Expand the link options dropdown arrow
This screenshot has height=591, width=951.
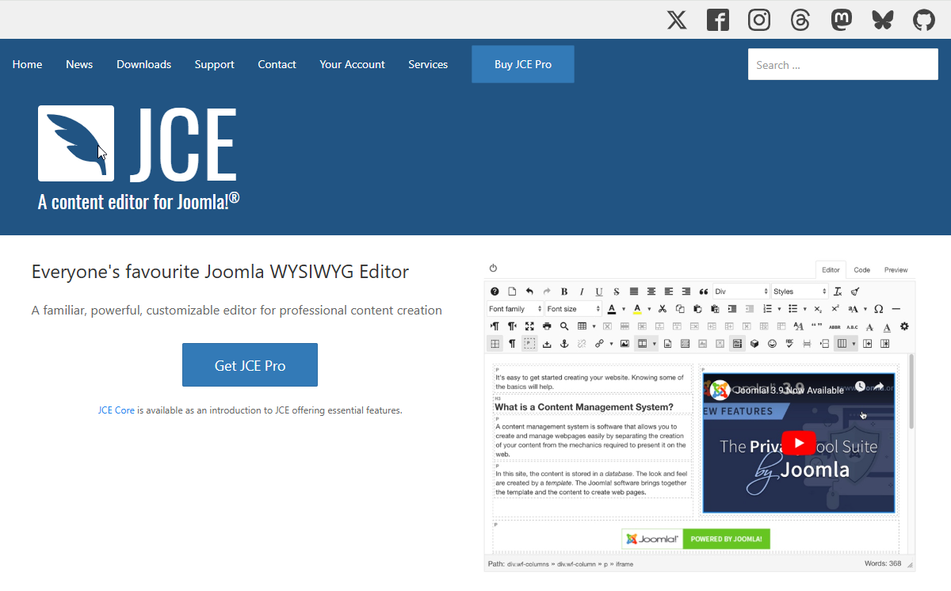pyautogui.click(x=611, y=344)
